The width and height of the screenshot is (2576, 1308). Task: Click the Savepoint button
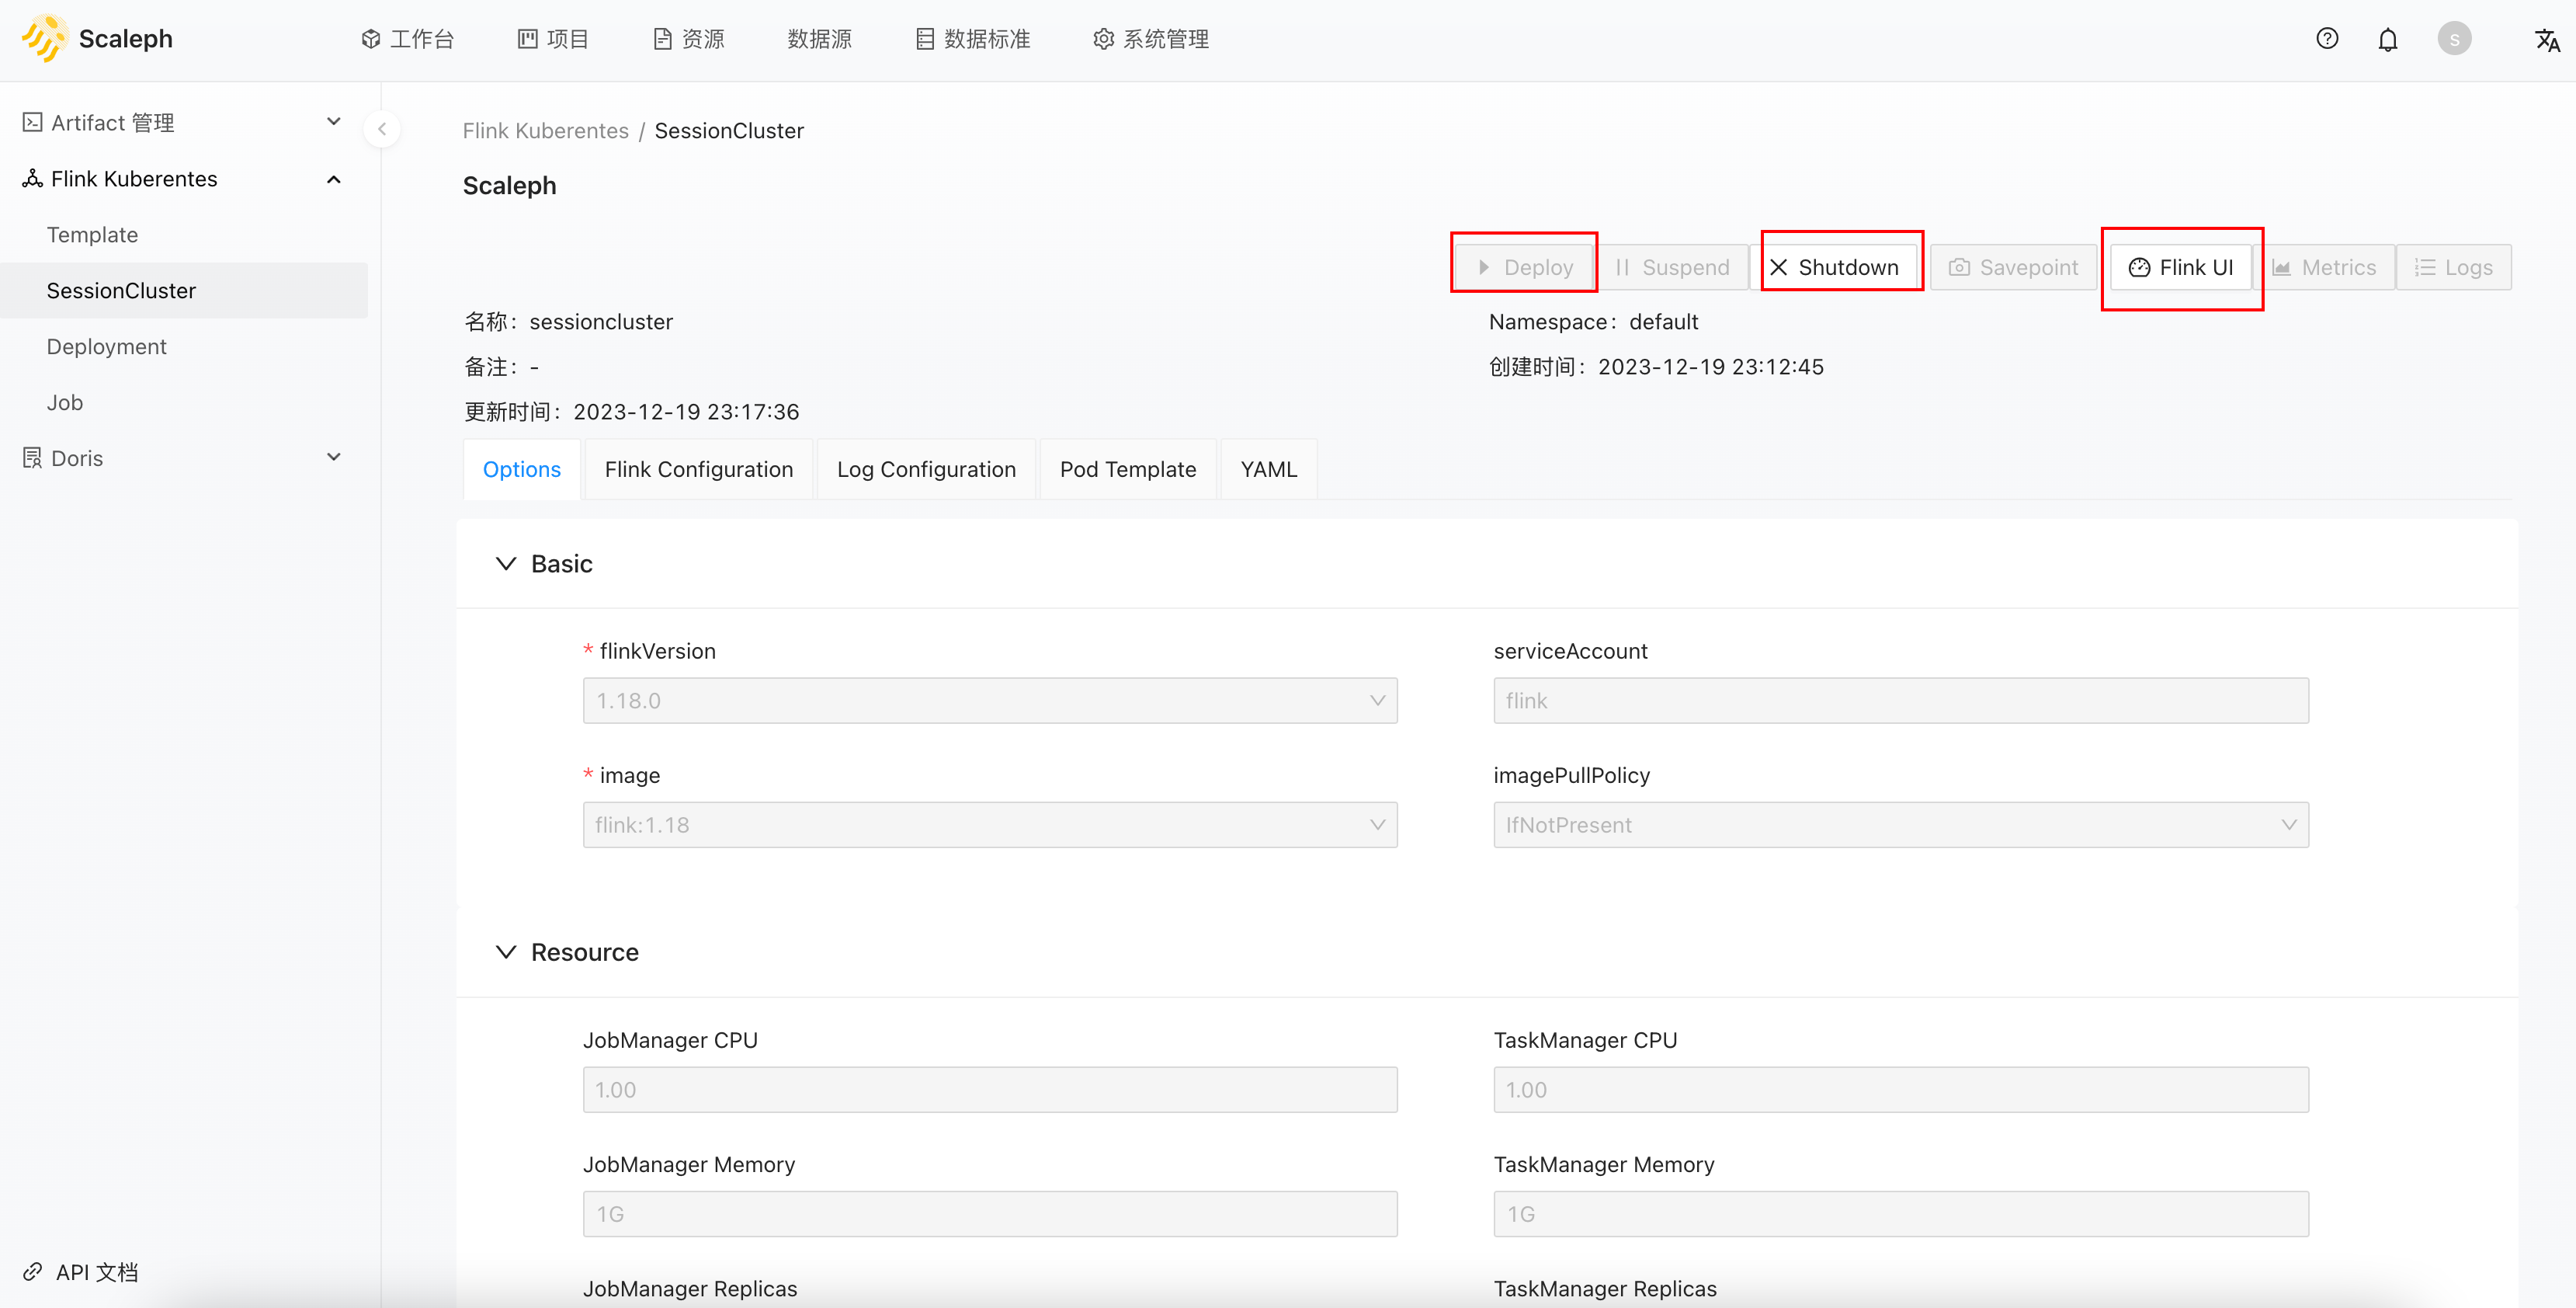click(x=2014, y=267)
